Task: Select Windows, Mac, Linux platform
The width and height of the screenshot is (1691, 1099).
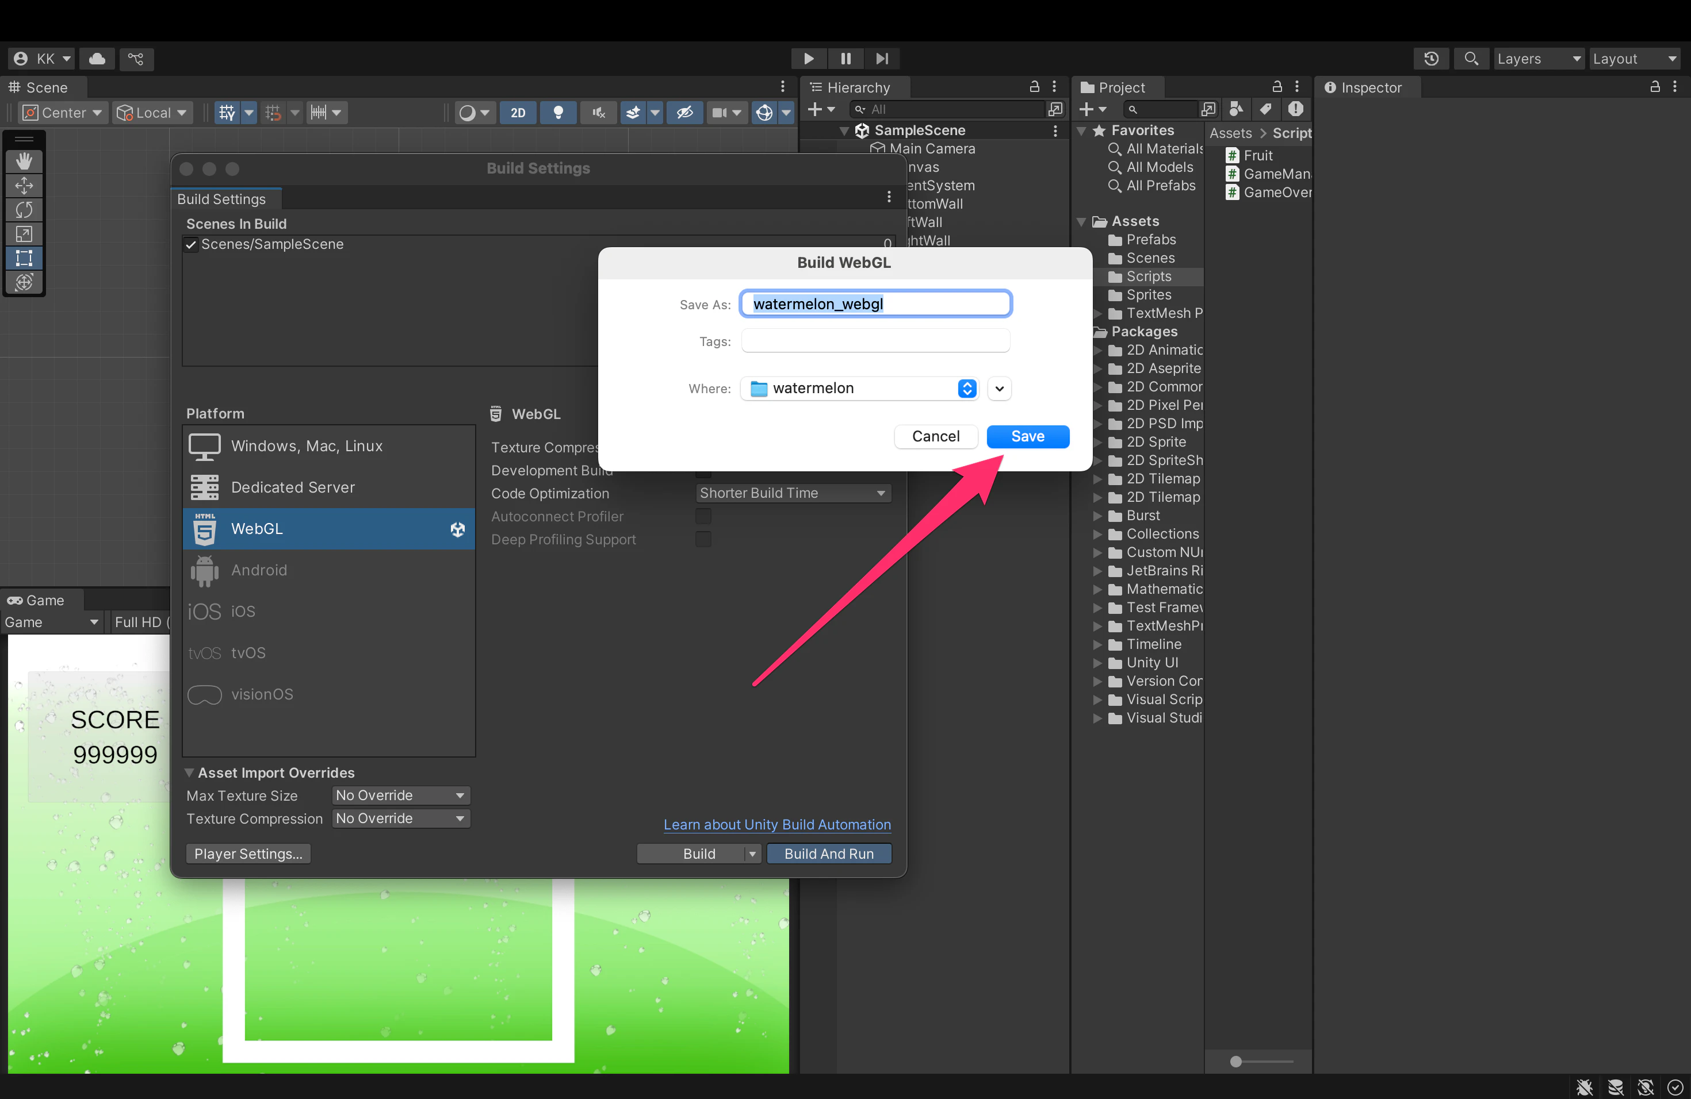Action: tap(329, 446)
